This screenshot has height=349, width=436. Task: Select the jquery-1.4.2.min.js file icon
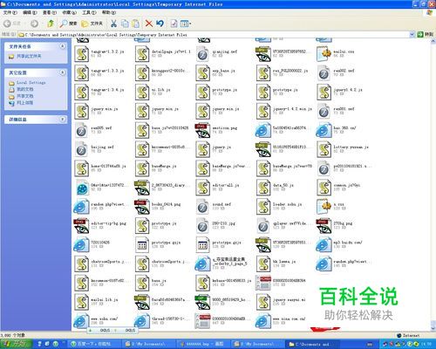(x=263, y=111)
